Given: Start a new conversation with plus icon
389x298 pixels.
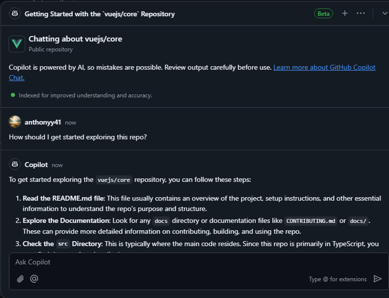Looking at the screenshot, I should pyautogui.click(x=345, y=13).
